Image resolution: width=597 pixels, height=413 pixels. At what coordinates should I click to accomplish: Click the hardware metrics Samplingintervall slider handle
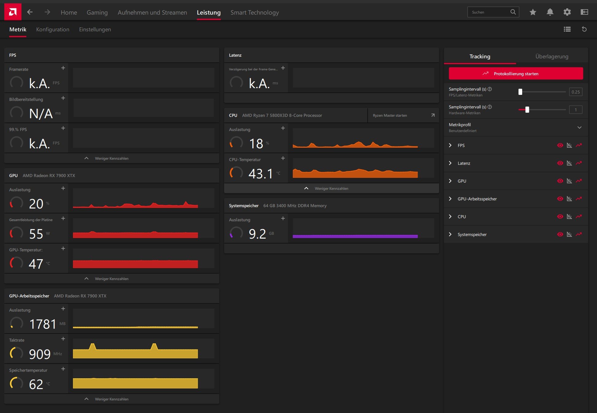tap(527, 110)
